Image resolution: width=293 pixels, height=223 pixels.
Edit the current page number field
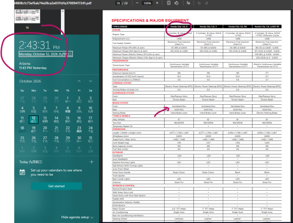click(118, 3)
